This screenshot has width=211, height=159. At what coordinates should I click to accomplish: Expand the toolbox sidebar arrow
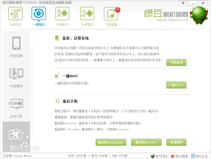28,137
